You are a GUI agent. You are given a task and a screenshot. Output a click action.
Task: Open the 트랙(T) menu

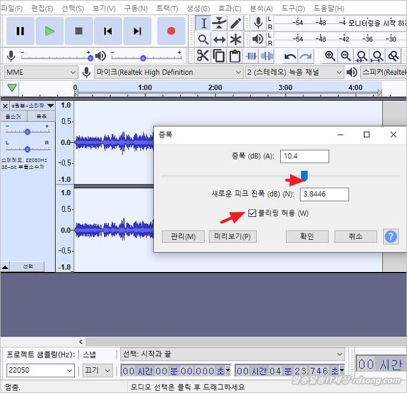click(167, 8)
